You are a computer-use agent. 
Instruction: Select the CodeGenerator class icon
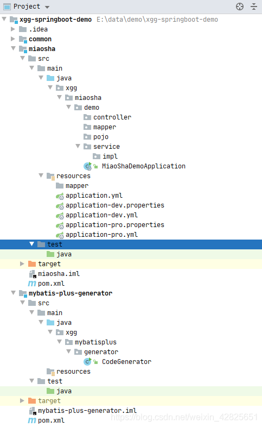point(87,361)
